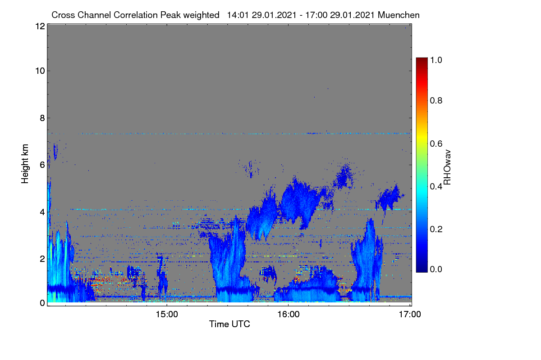541x360 pixels.
Task: Click the '6' height axis tick label
Action: (42, 165)
